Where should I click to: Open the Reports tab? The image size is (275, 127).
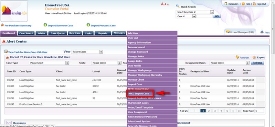pos(103,33)
